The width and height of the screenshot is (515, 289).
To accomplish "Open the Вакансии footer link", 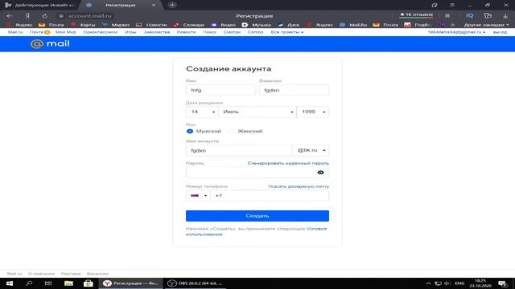I will point(97,273).
